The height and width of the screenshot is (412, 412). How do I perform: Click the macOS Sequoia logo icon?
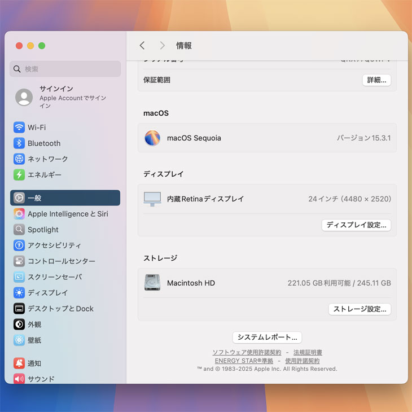(152, 138)
